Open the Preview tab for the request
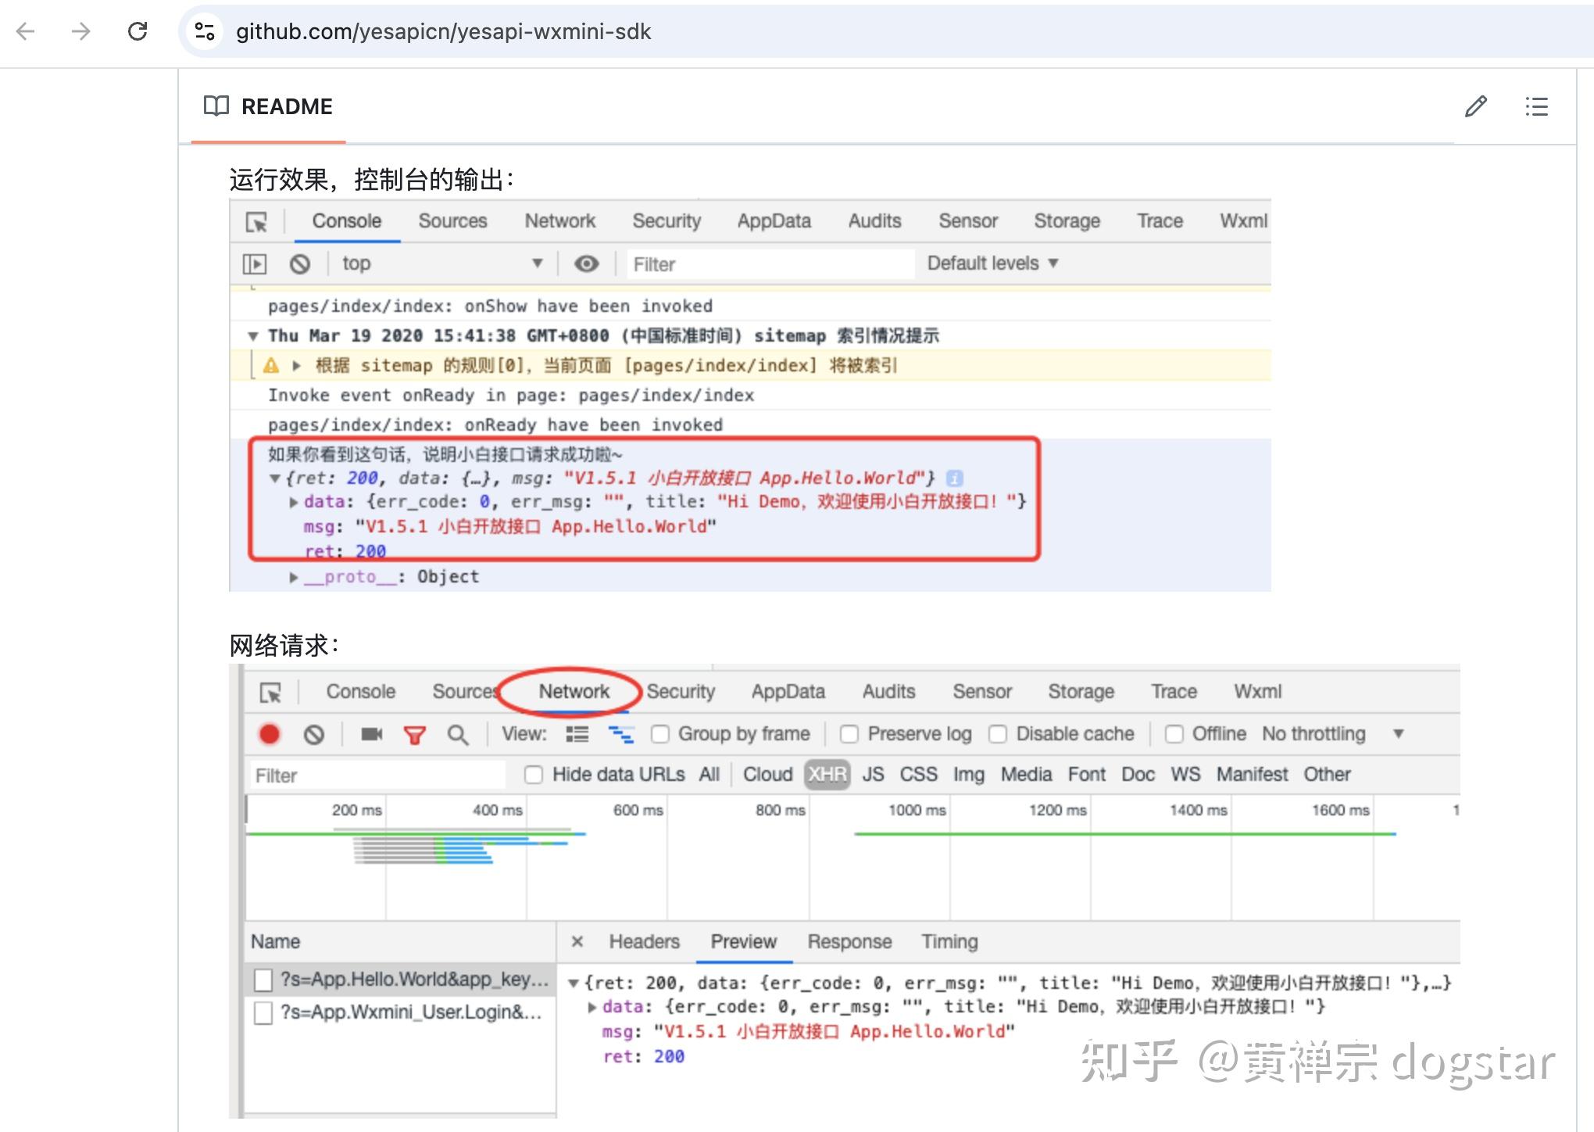 click(x=743, y=941)
